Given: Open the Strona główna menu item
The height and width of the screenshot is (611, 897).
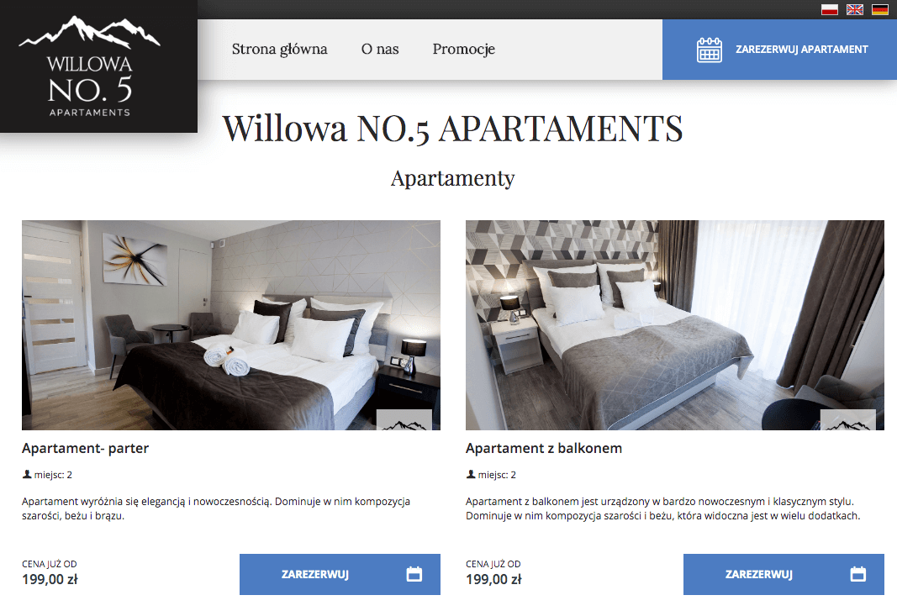Looking at the screenshot, I should pos(280,50).
